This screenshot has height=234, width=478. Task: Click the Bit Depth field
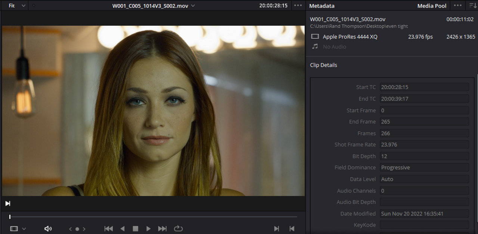click(x=424, y=156)
